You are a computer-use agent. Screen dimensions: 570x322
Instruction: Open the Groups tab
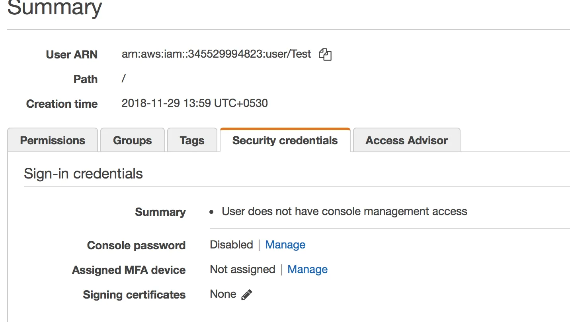click(x=132, y=140)
